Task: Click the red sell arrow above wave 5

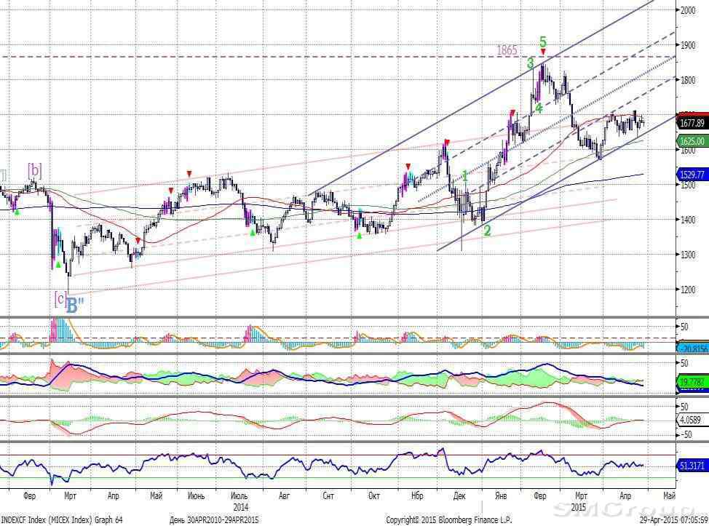Action: click(x=543, y=52)
